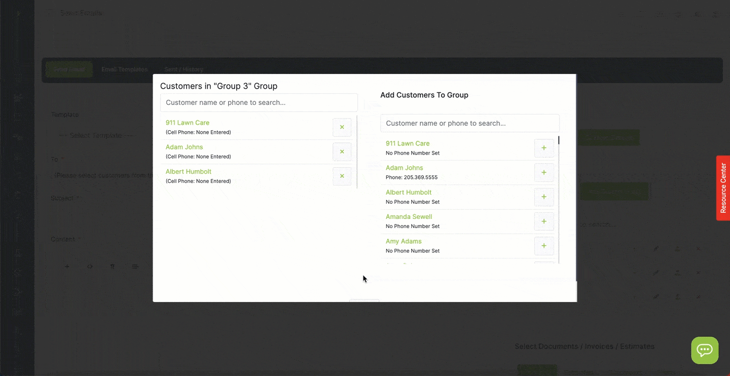Open Amy Adams customer link
The image size is (730, 376).
(x=404, y=241)
